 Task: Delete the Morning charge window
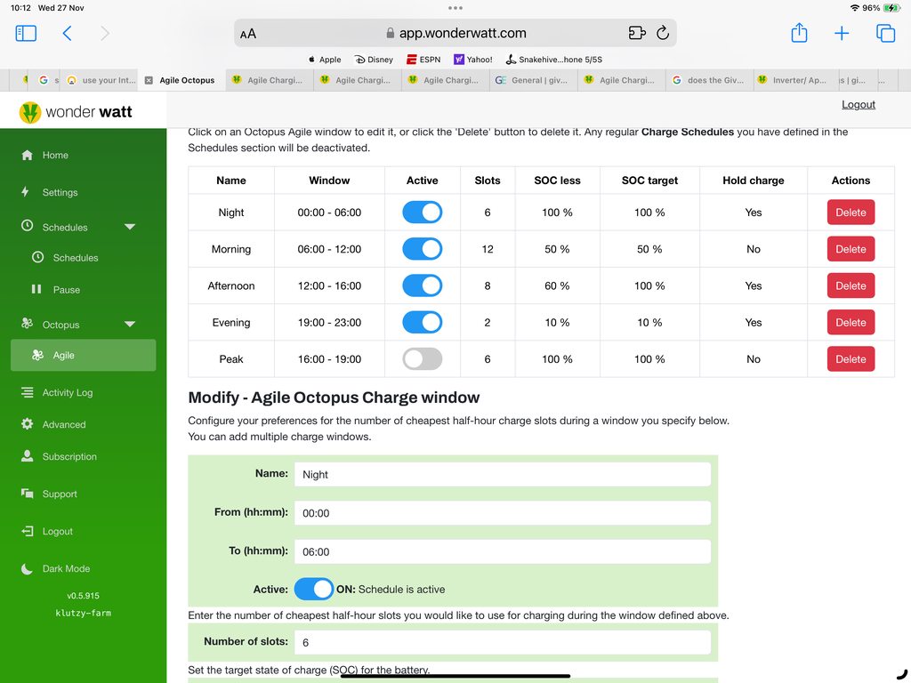coord(851,249)
